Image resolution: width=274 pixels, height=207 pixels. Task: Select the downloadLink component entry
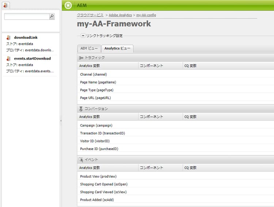(x=30, y=44)
